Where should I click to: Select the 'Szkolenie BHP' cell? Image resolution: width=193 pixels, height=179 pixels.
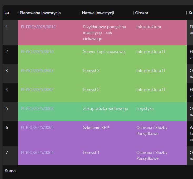click(x=107, y=133)
